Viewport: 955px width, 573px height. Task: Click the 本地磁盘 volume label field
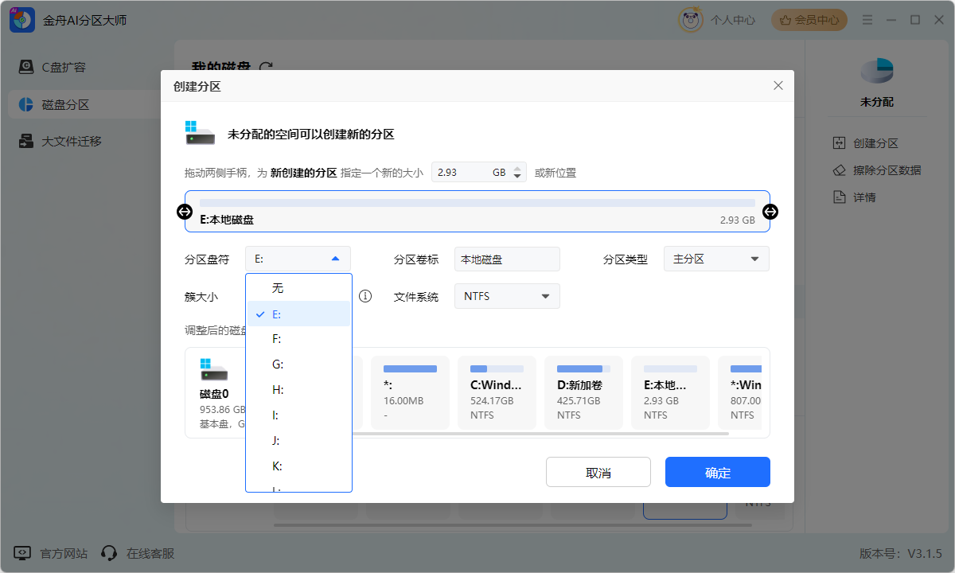507,259
